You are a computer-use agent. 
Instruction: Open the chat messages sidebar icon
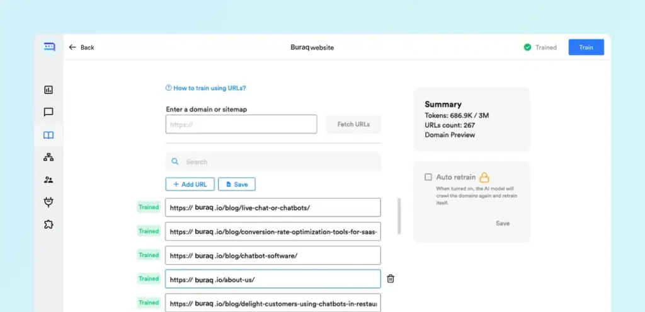(49, 112)
